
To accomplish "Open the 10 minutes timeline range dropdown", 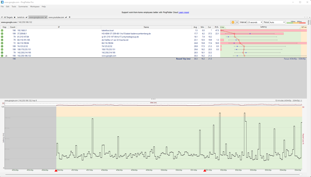I will coord(301,100).
